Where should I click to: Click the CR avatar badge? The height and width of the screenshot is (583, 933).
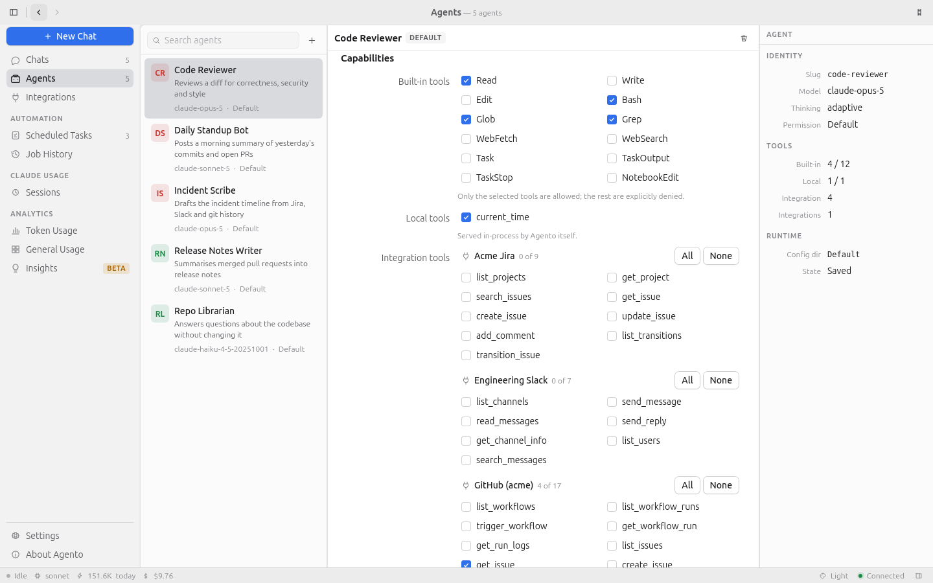[160, 73]
